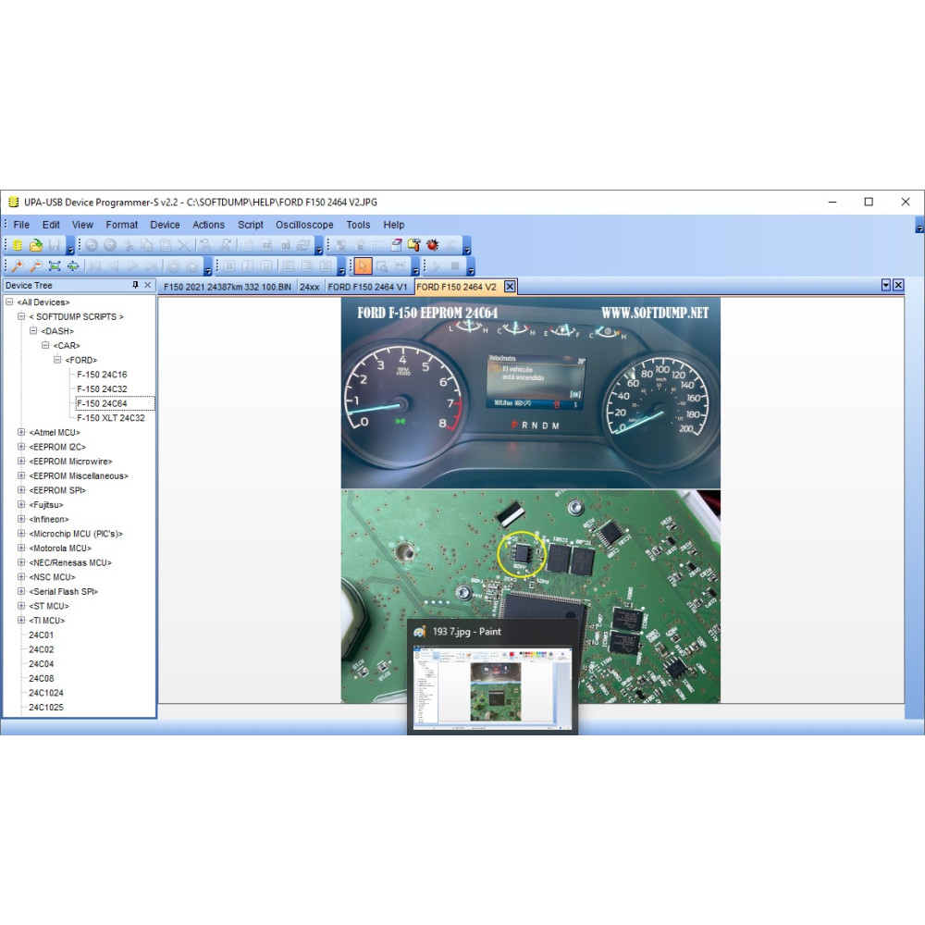Click the Save floppy disk icon

[55, 245]
